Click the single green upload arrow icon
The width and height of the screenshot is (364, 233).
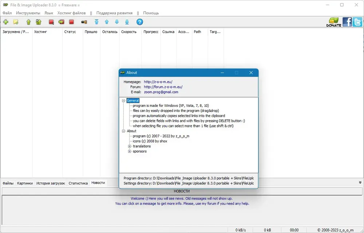[28, 22]
